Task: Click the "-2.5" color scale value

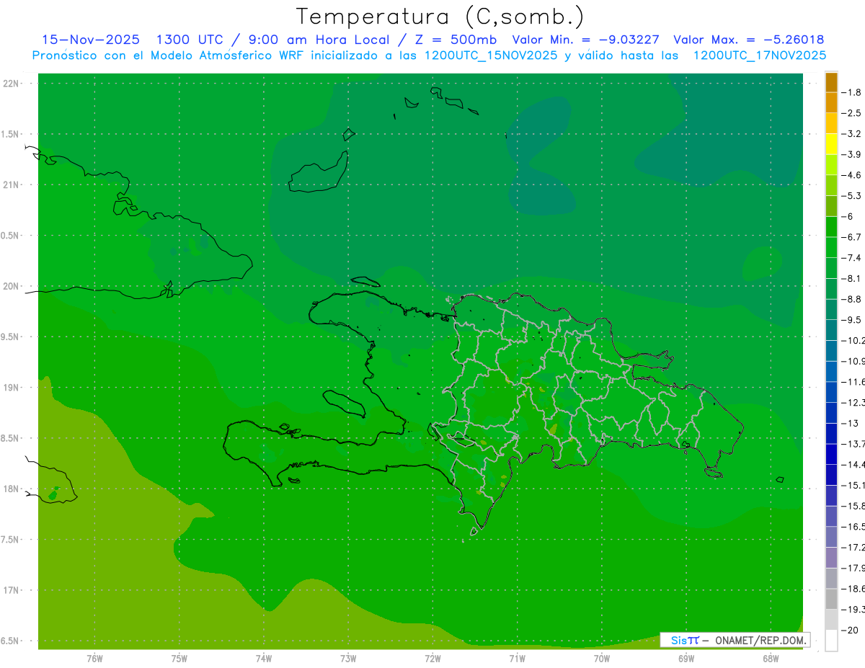Action: [852, 113]
